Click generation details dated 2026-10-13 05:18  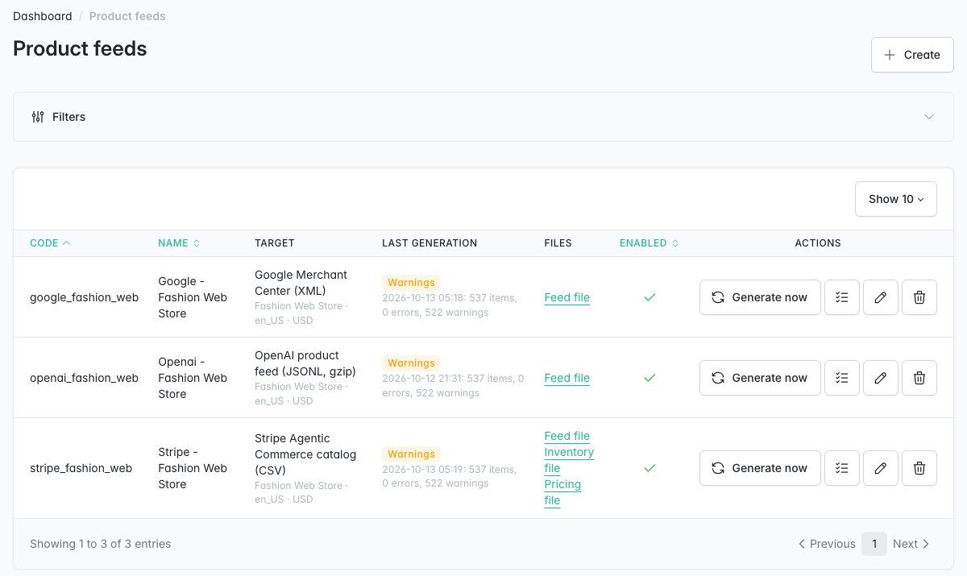point(450,305)
